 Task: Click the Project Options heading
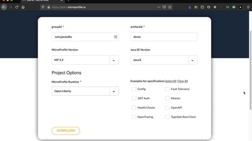[x=67, y=73]
